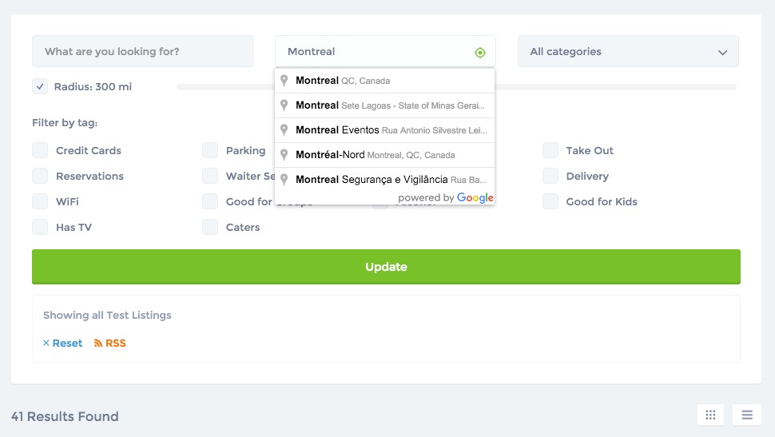
Task: Click the radius slider track
Action: click(x=615, y=86)
